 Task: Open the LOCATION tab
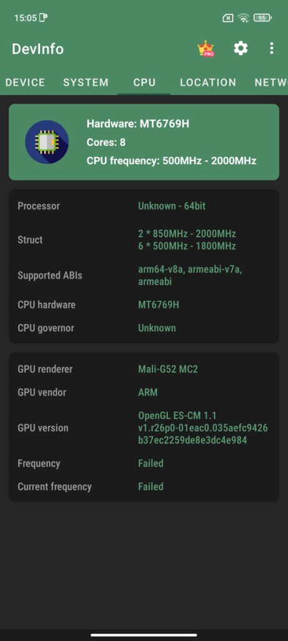[x=208, y=82]
